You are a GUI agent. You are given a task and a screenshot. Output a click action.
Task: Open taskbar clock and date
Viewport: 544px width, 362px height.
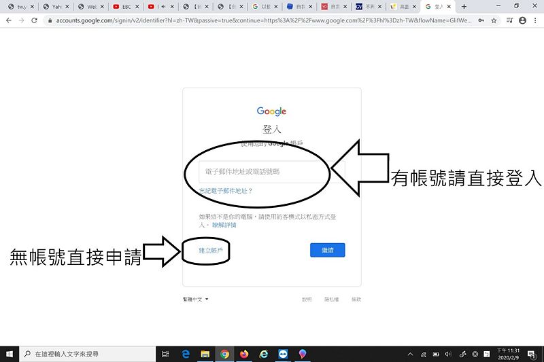point(508,354)
